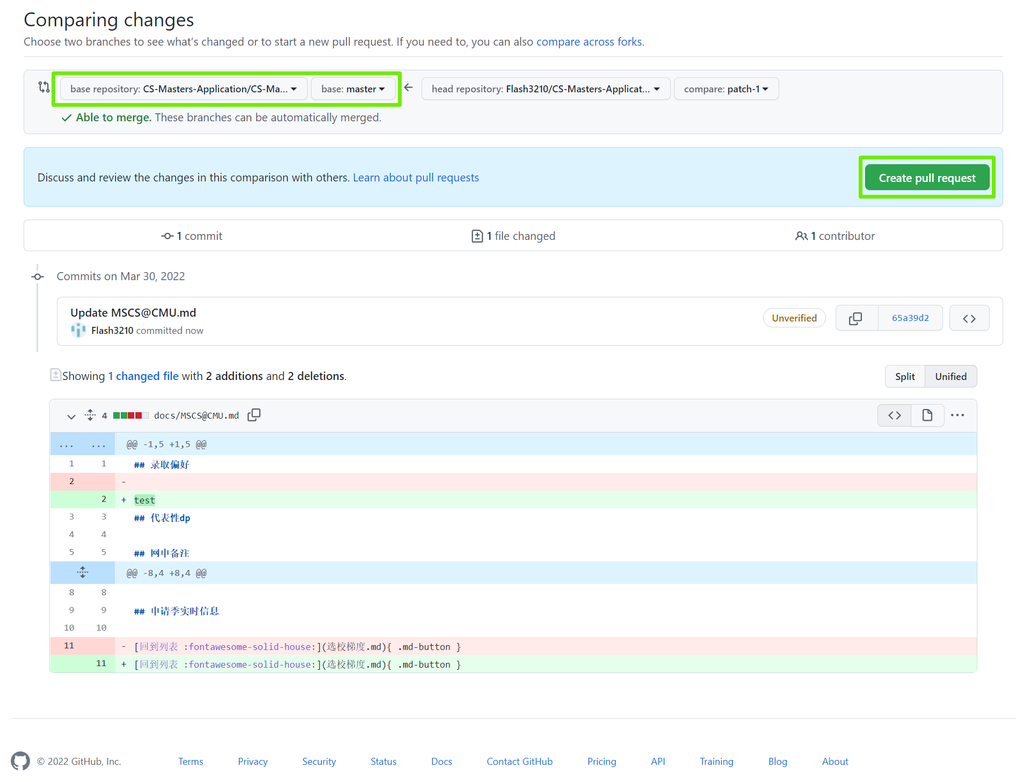
Task: Click 'Commits on Mar 30, 2022' text
Action: pos(121,276)
